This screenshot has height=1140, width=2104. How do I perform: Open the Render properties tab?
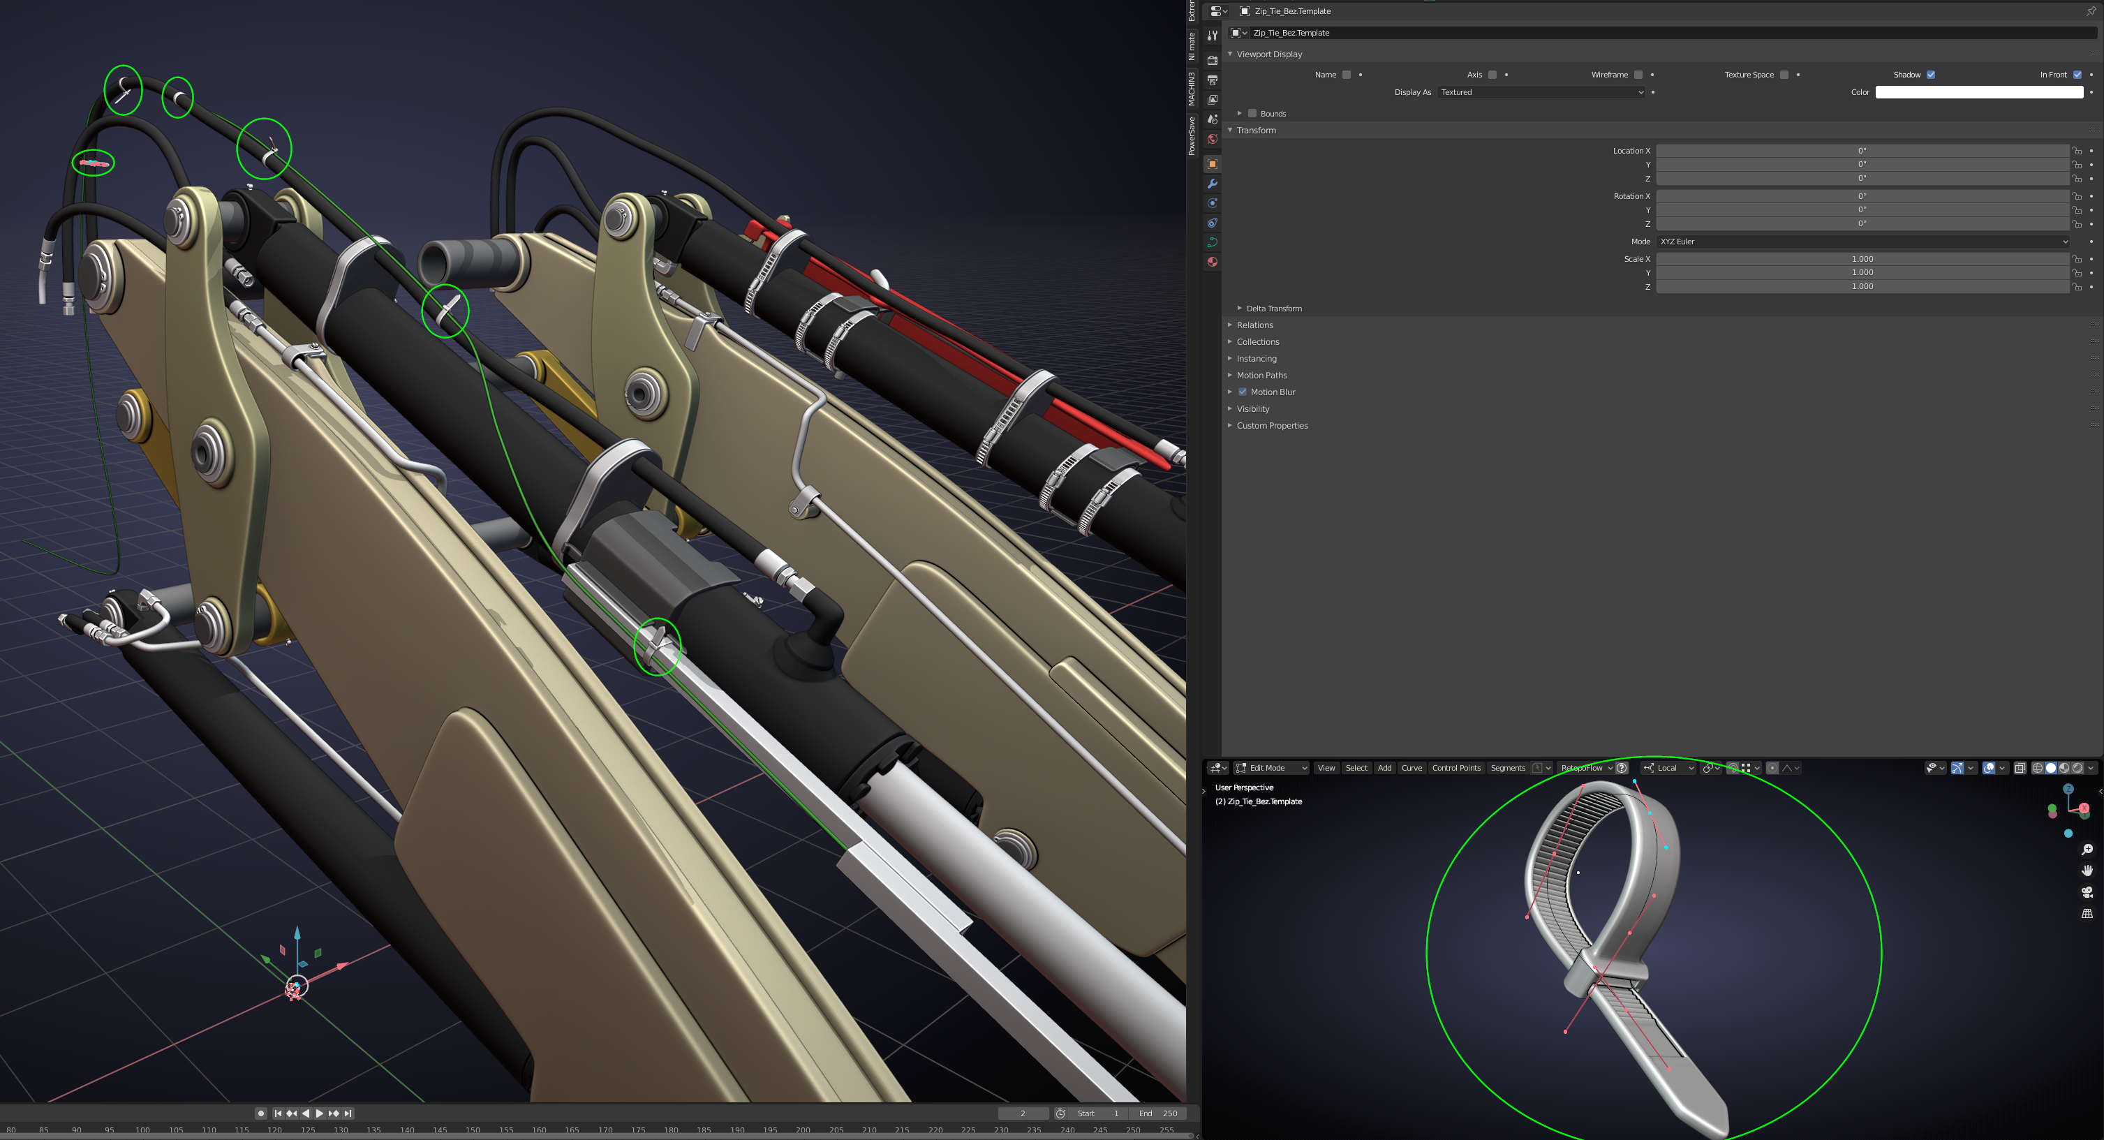tap(1213, 61)
